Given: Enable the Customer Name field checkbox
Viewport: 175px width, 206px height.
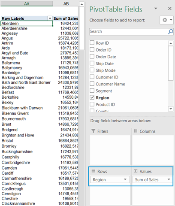Looking at the screenshot, I should (92, 84).
